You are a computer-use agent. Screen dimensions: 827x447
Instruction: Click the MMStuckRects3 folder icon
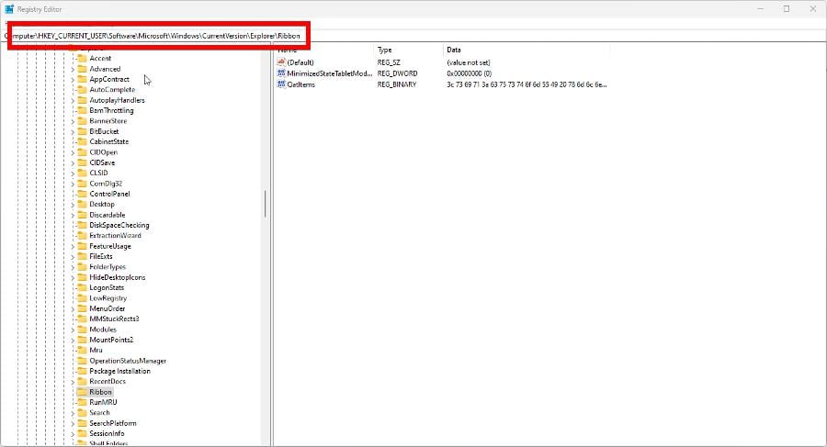point(82,318)
